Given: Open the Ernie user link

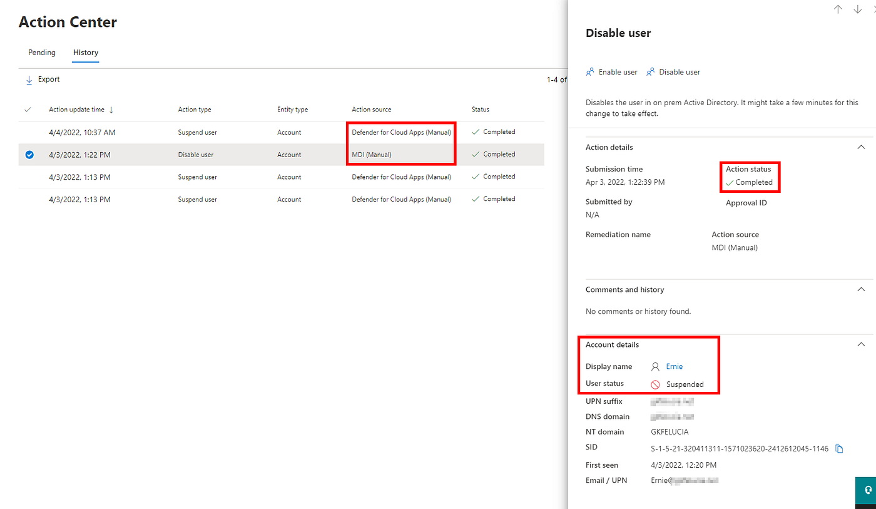Looking at the screenshot, I should pyautogui.click(x=675, y=366).
